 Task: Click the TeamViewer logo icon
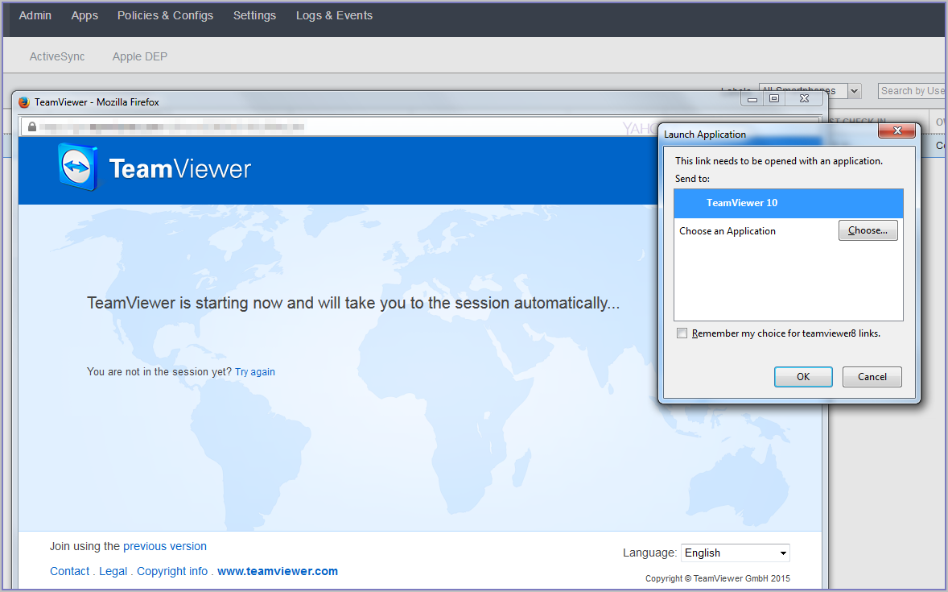pos(77,167)
